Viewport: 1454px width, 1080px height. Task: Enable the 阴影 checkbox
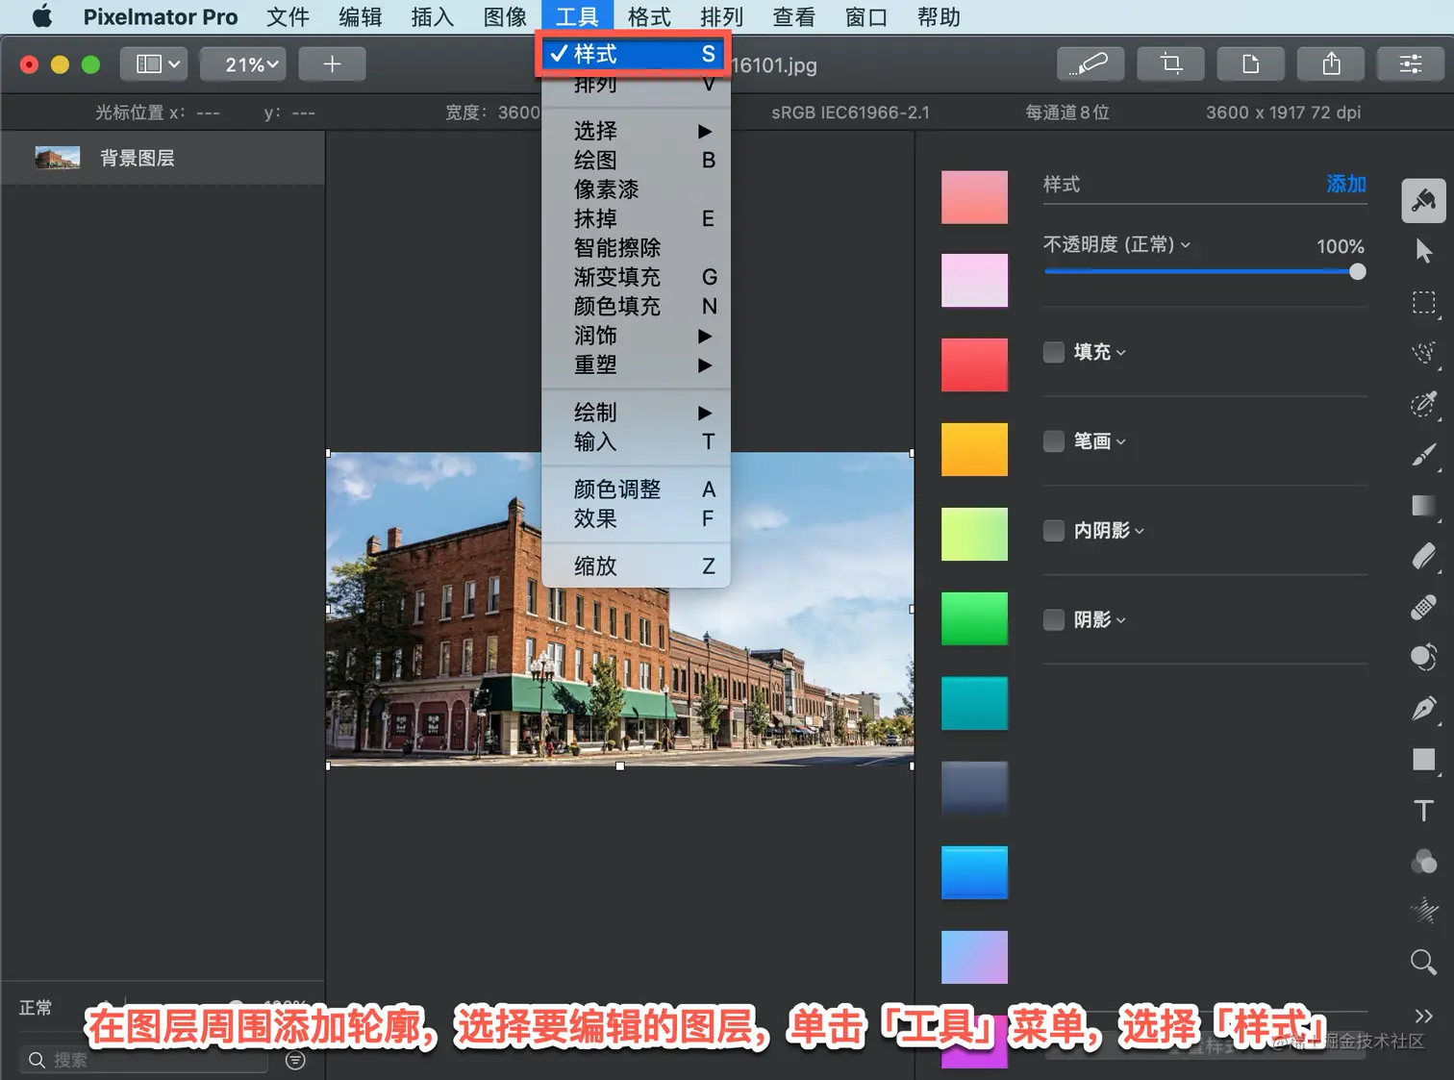(x=1054, y=620)
